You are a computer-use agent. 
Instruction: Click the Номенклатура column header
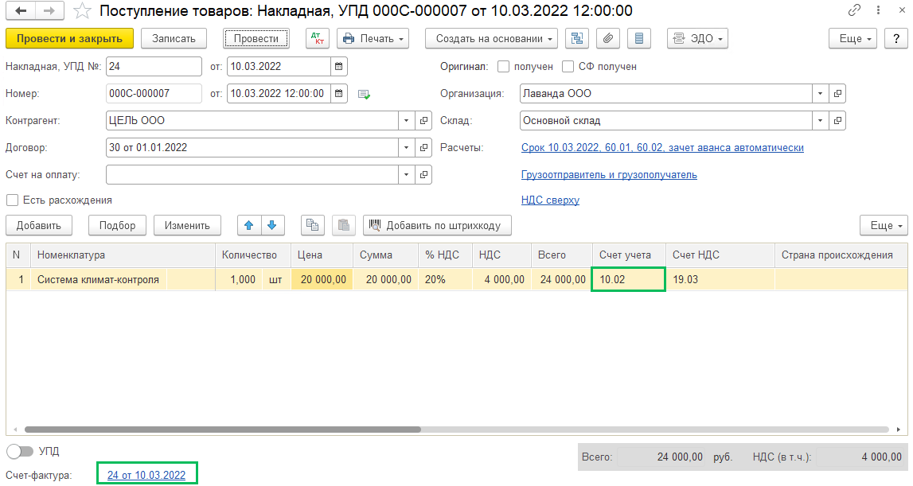[x=123, y=255]
